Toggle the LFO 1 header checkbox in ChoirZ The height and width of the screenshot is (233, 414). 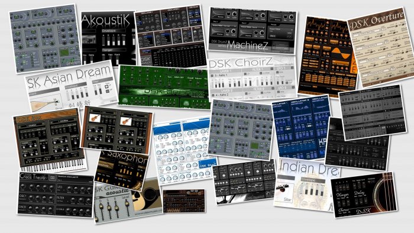292,68
